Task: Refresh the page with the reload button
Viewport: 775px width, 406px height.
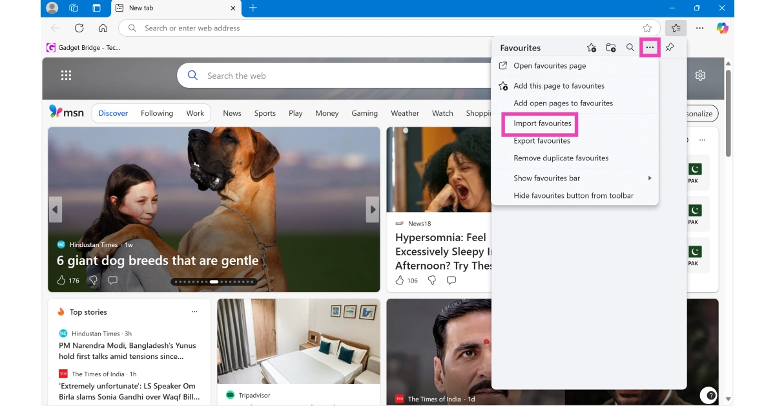Action: tap(79, 28)
